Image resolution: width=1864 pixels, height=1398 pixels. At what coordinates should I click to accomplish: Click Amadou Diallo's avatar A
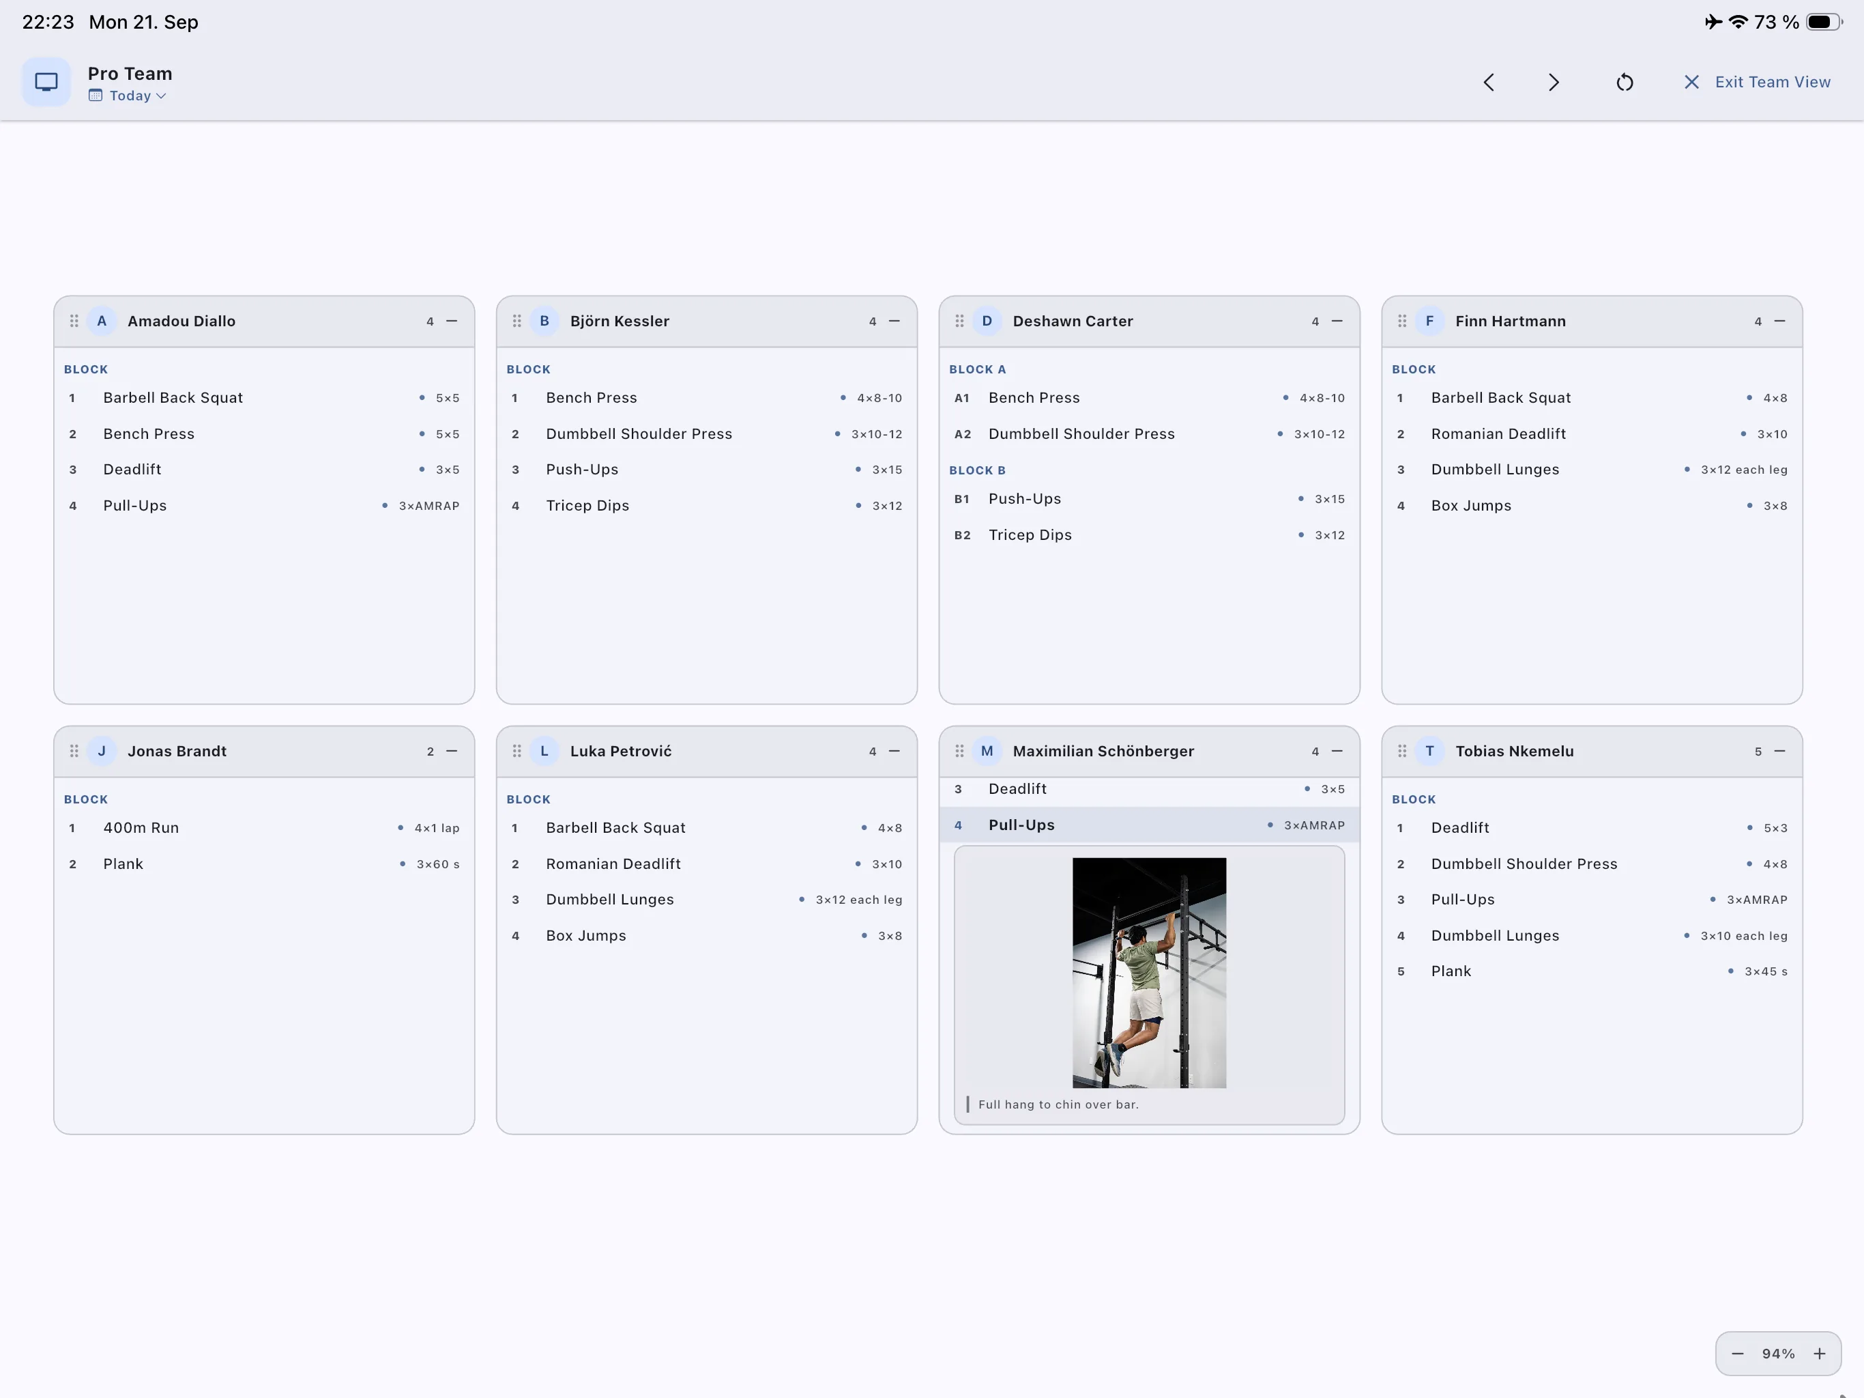click(102, 322)
